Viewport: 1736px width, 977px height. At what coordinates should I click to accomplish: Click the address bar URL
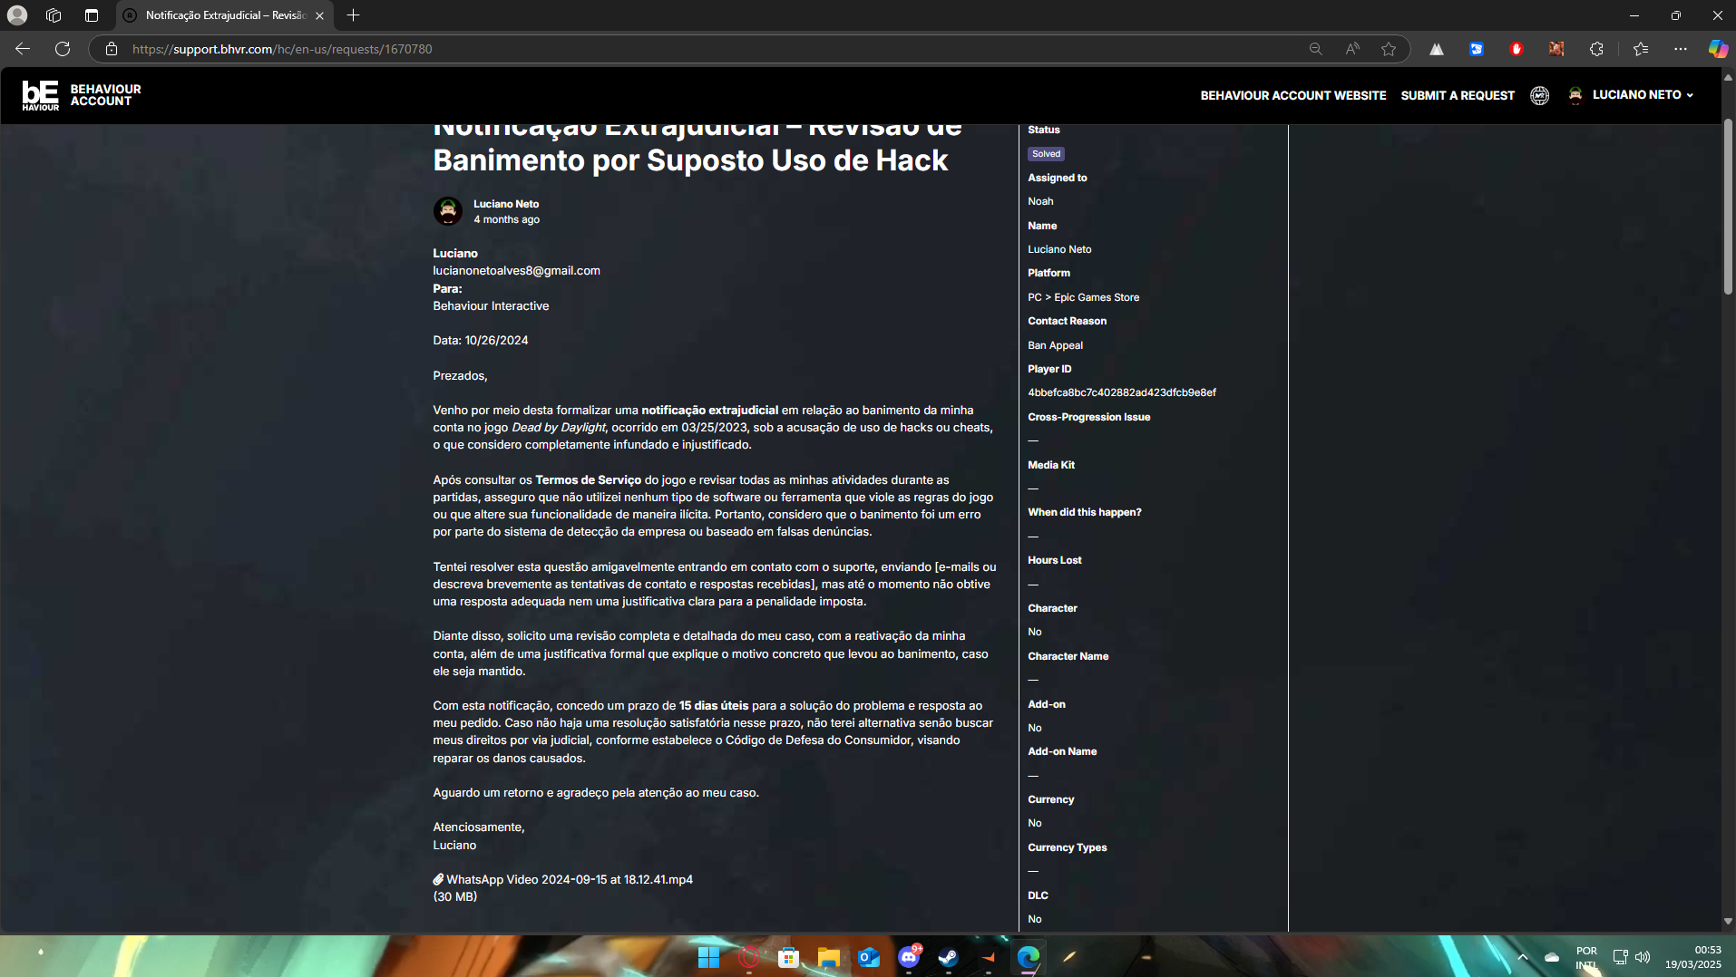click(x=282, y=49)
